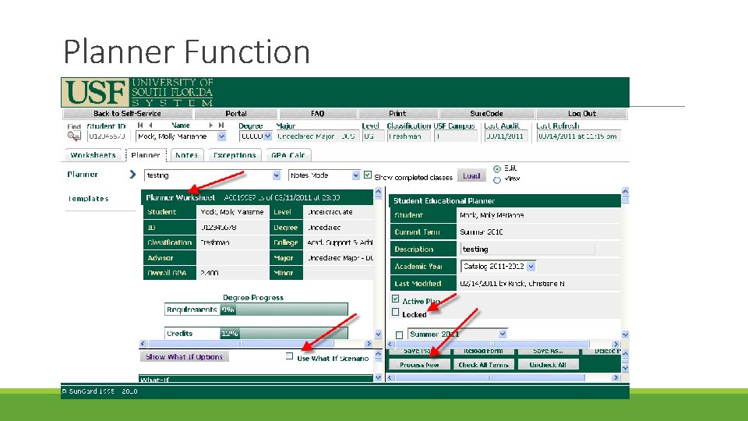748x421 pixels.
Task: Click horizontal scrollbar under Student Educational Planner
Action: (x=503, y=344)
